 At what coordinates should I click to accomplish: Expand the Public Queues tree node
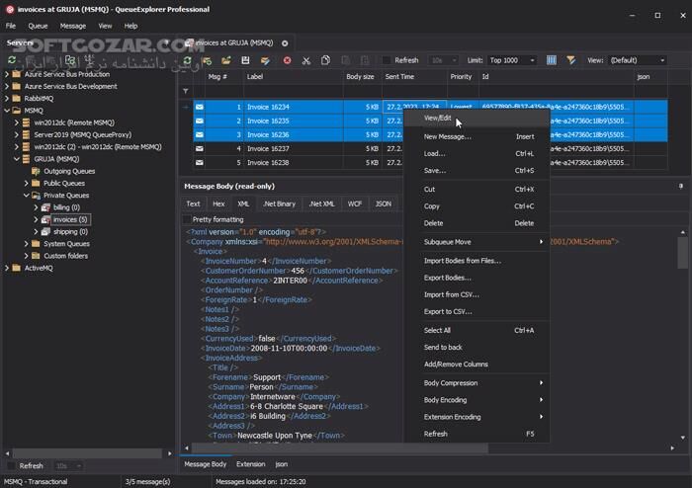click(x=24, y=183)
